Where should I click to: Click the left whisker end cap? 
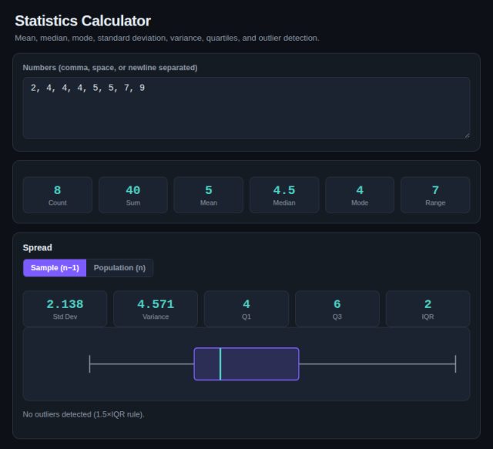(x=89, y=364)
